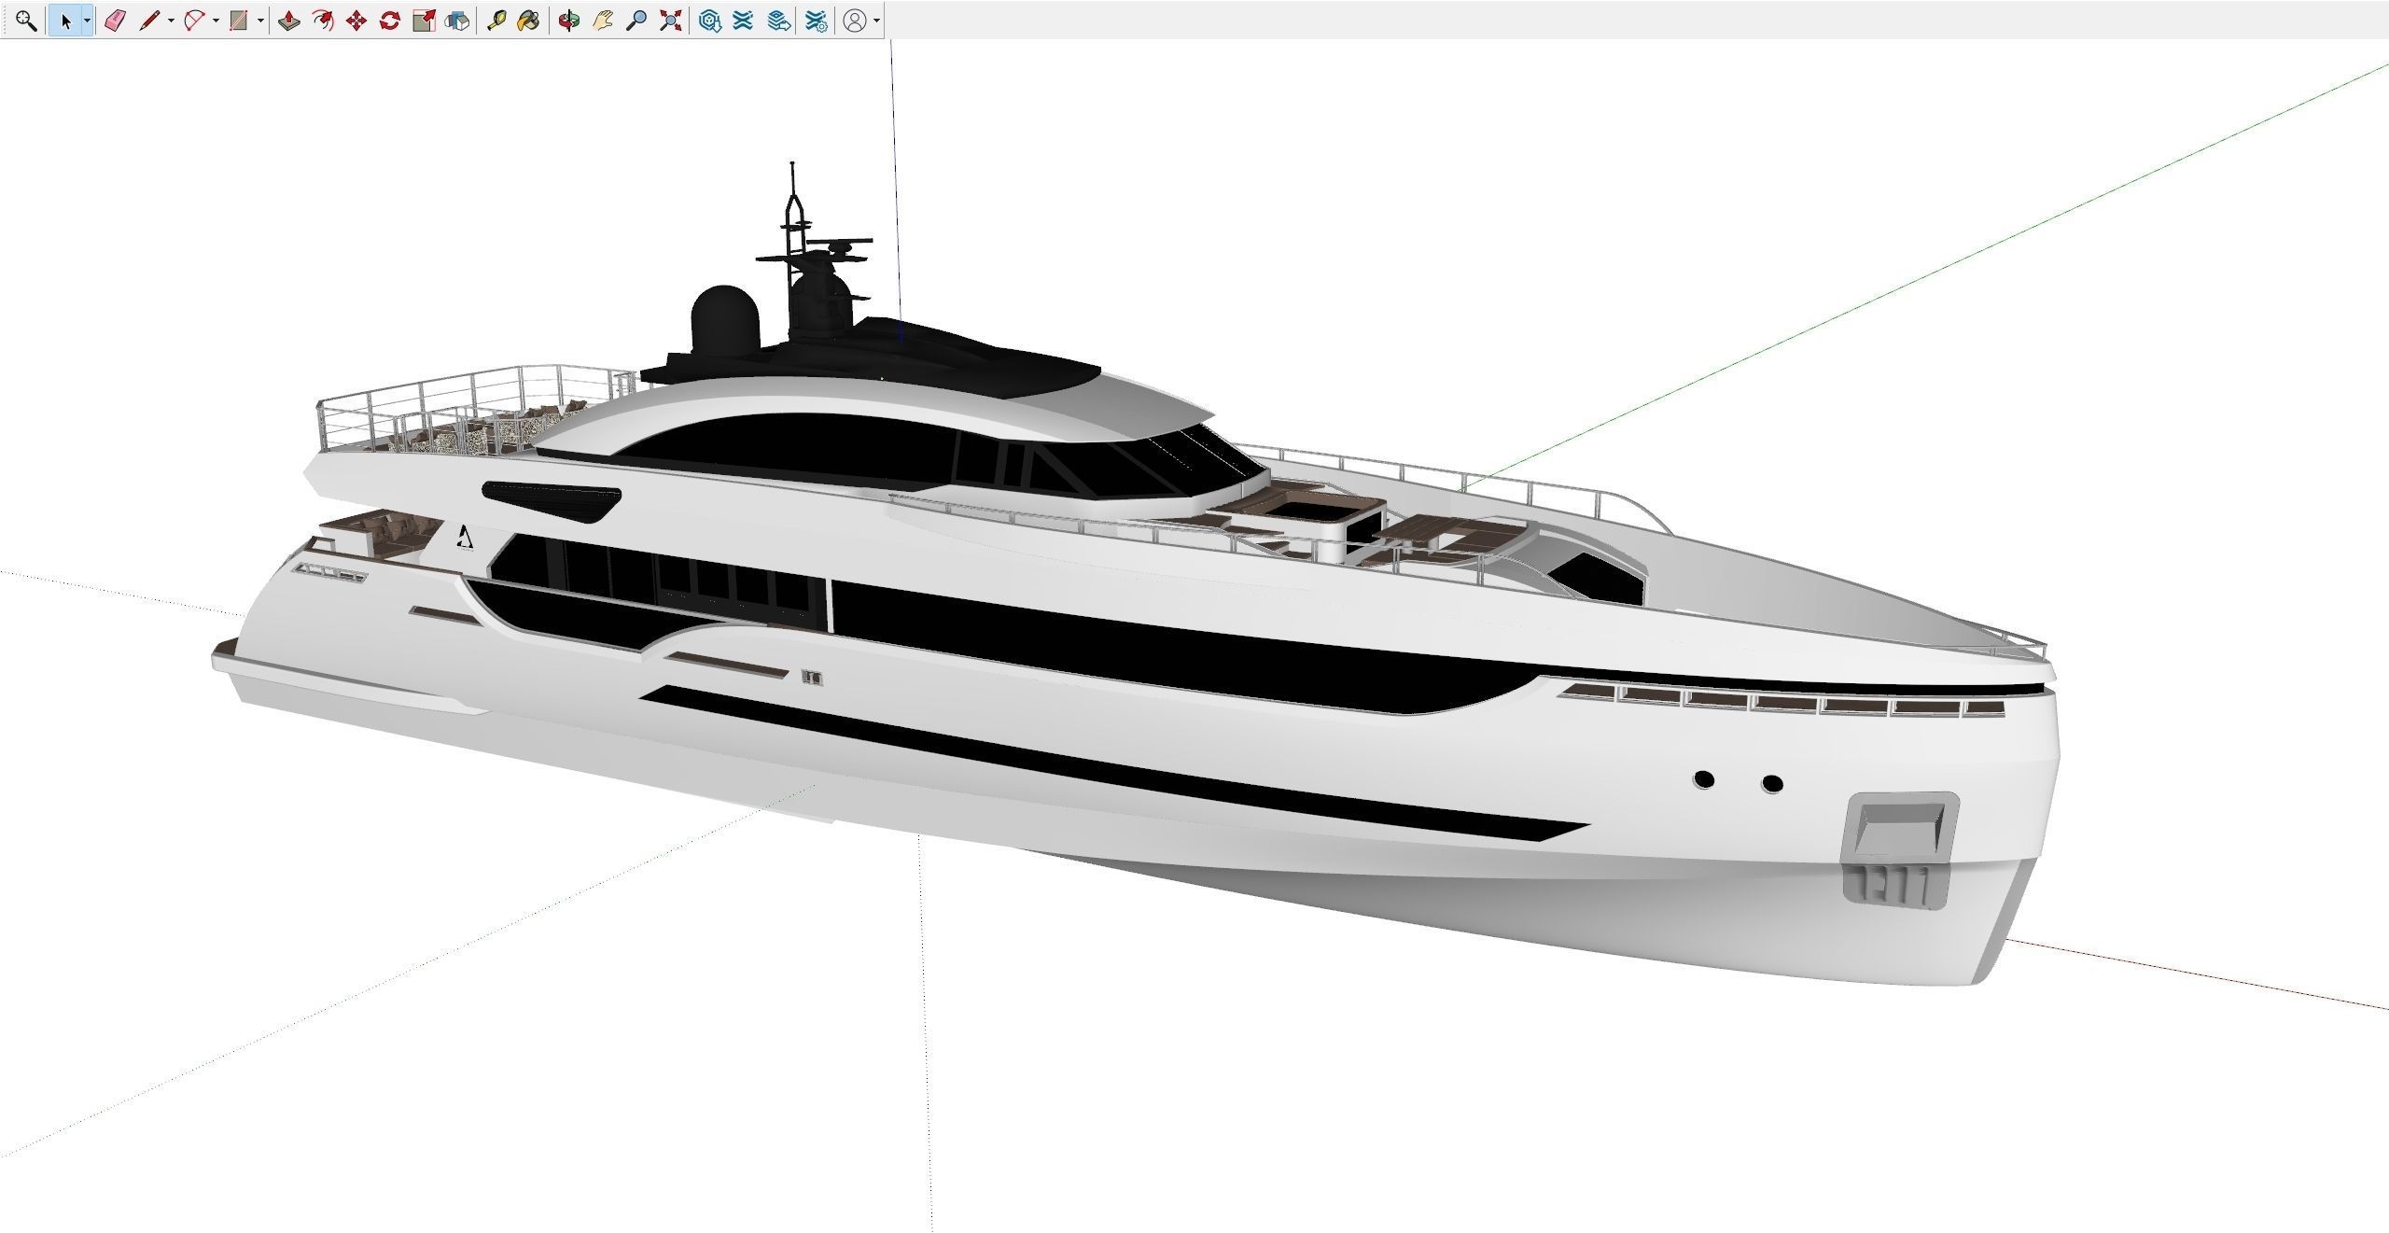Pick the Rotate tool

[x=390, y=21]
